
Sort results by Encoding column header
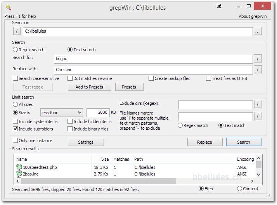[x=245, y=159]
